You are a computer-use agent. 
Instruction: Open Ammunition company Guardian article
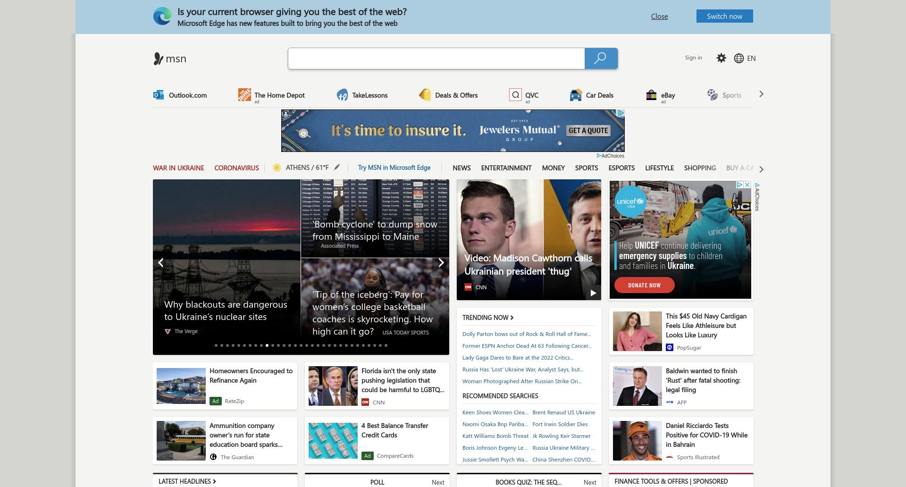[x=225, y=441]
